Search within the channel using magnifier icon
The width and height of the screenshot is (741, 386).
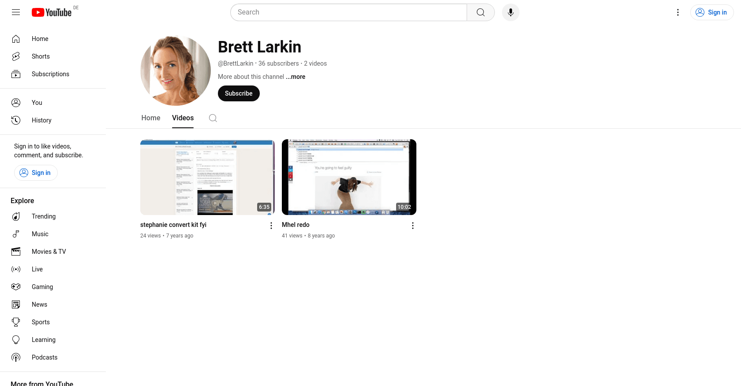(213, 118)
